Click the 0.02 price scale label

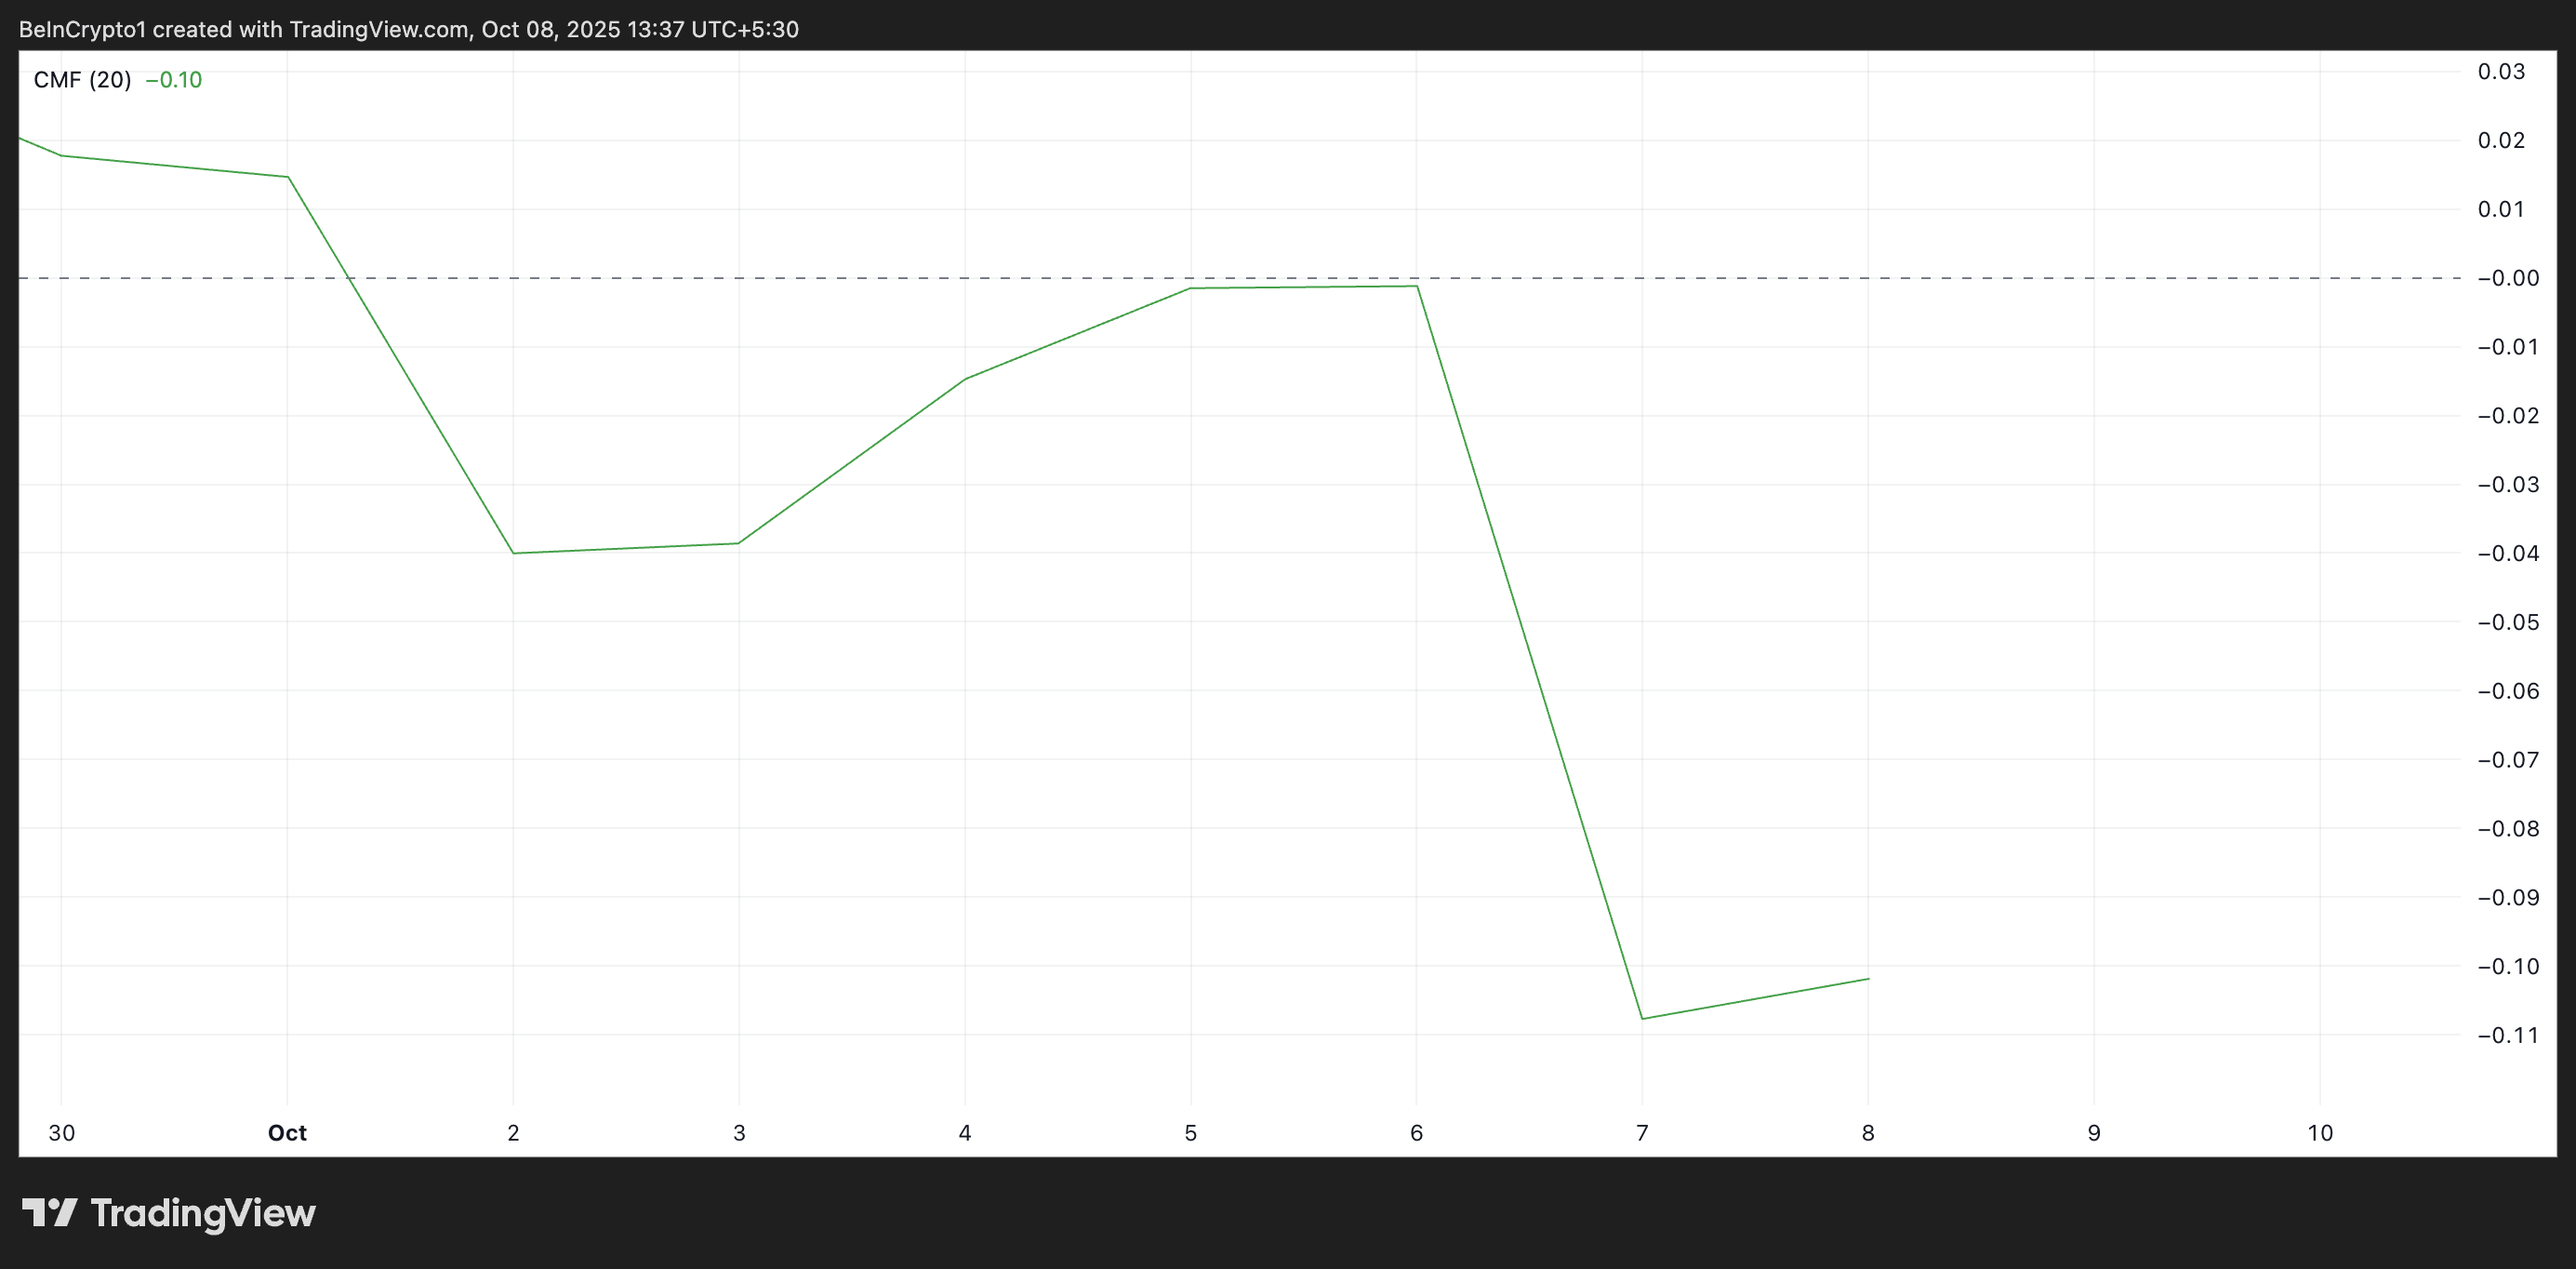[2501, 140]
